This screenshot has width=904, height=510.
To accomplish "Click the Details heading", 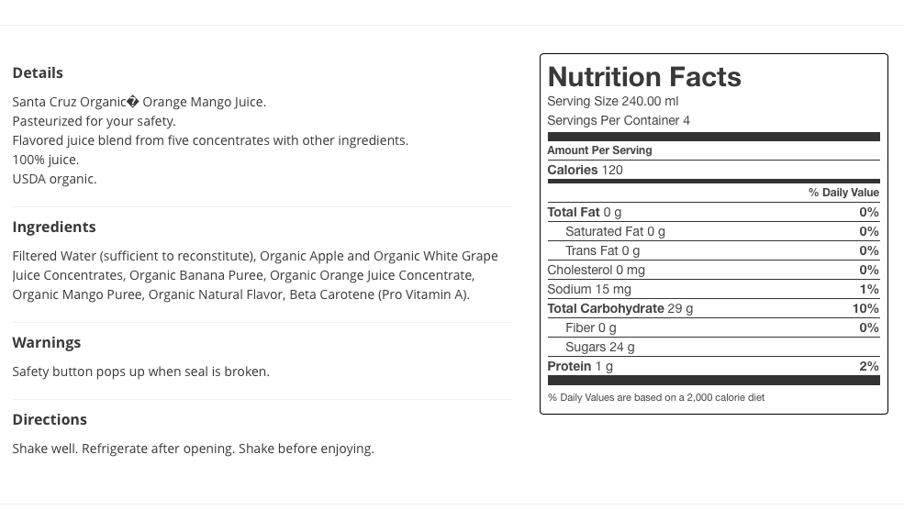I will 38,73.
